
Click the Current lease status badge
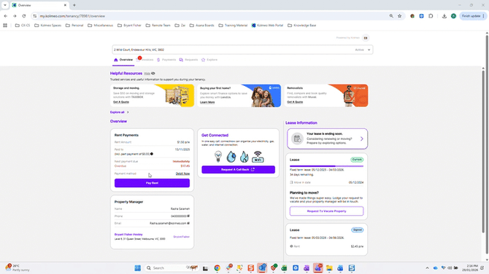click(x=357, y=160)
